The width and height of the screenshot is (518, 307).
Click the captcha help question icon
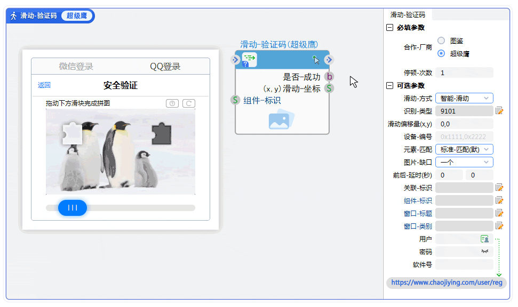coord(172,103)
